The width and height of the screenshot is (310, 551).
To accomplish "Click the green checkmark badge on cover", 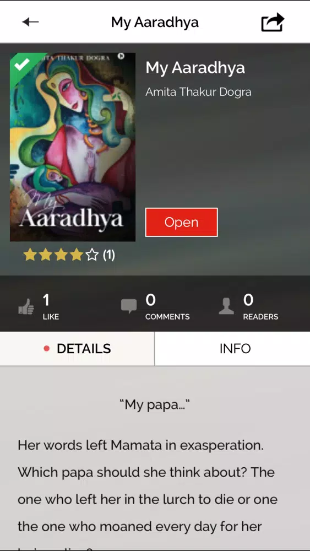I will (x=23, y=65).
